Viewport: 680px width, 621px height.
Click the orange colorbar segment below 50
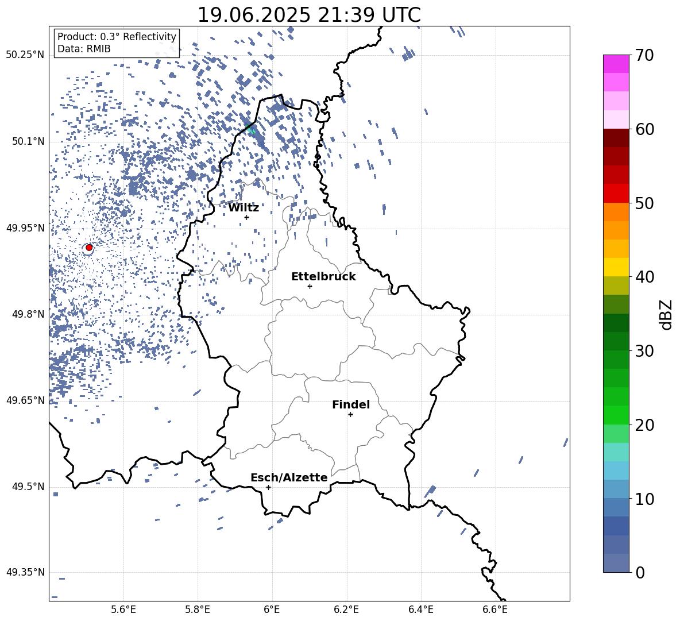click(616, 212)
